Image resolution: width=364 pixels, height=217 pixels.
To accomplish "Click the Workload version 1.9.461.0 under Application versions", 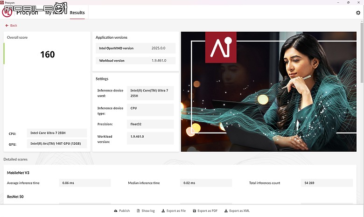I will pos(159,61).
